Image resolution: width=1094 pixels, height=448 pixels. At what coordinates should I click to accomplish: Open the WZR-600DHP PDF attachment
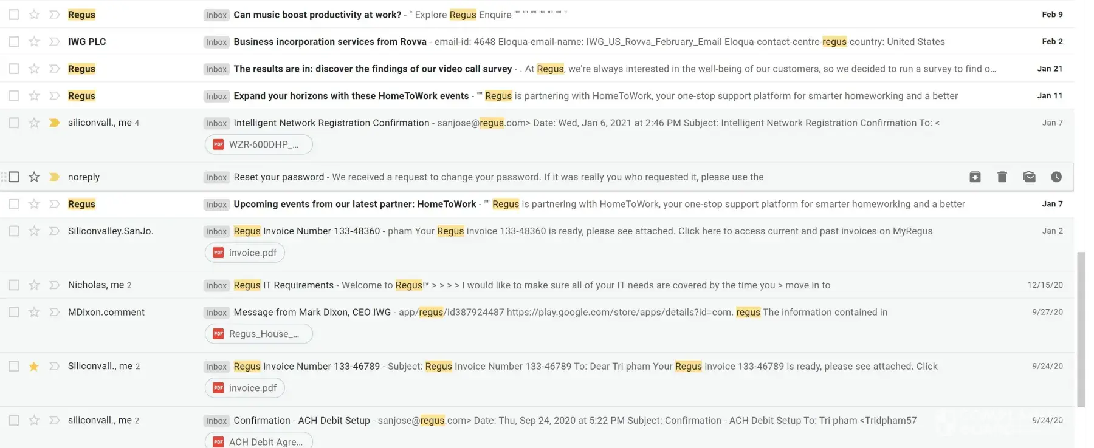coord(259,144)
